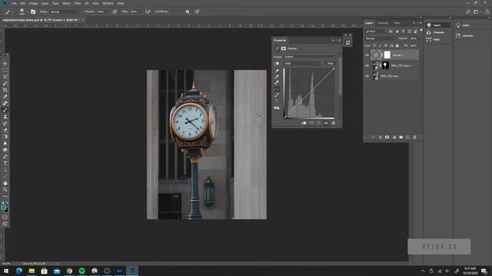Pick the gray point eyedropper in Curves

(277, 77)
